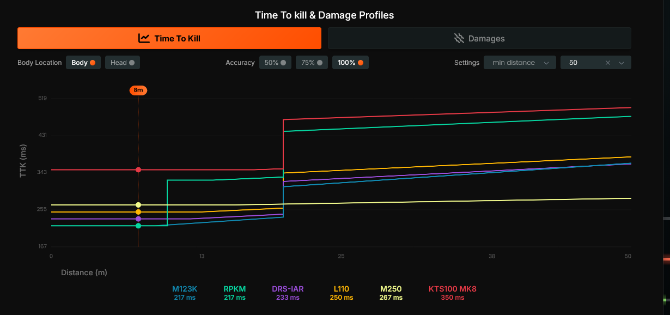Click the Accuracy label
The width and height of the screenshot is (670, 315).
(x=240, y=63)
